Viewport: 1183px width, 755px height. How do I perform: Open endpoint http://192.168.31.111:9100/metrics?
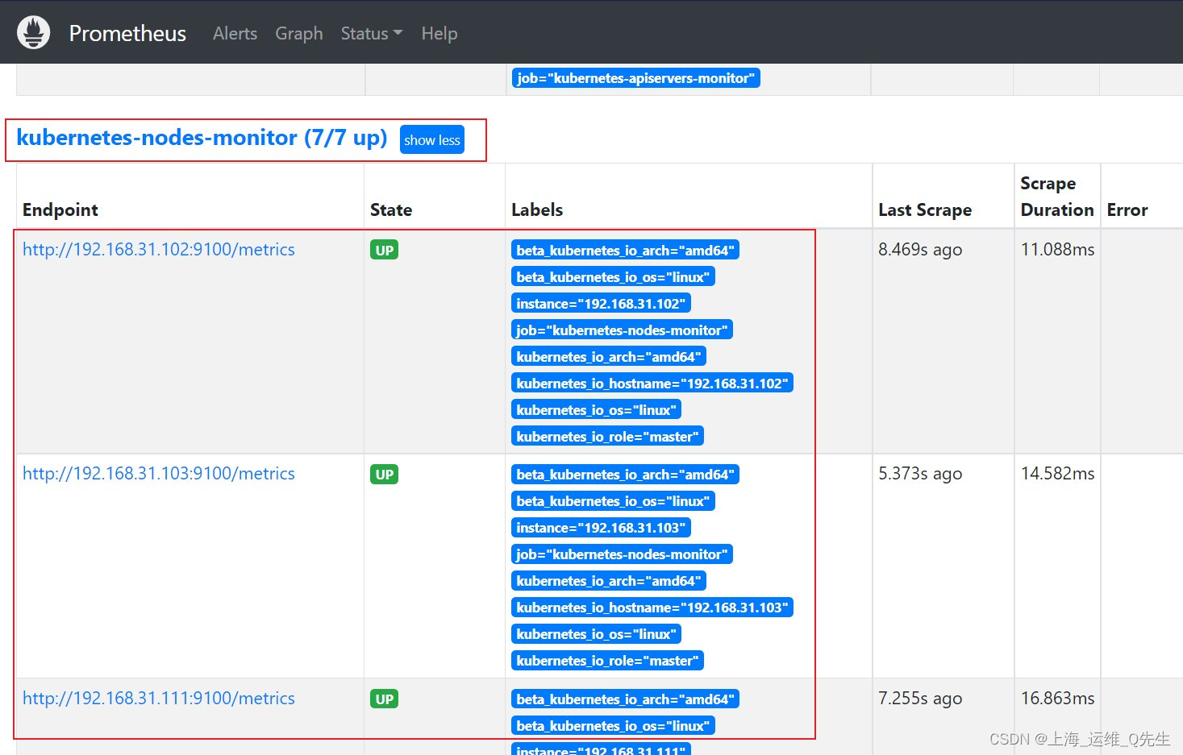[159, 699]
